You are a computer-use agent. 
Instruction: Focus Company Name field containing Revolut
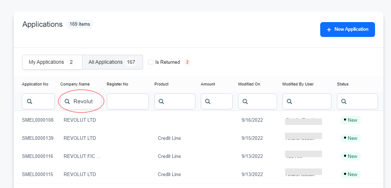[x=85, y=101]
